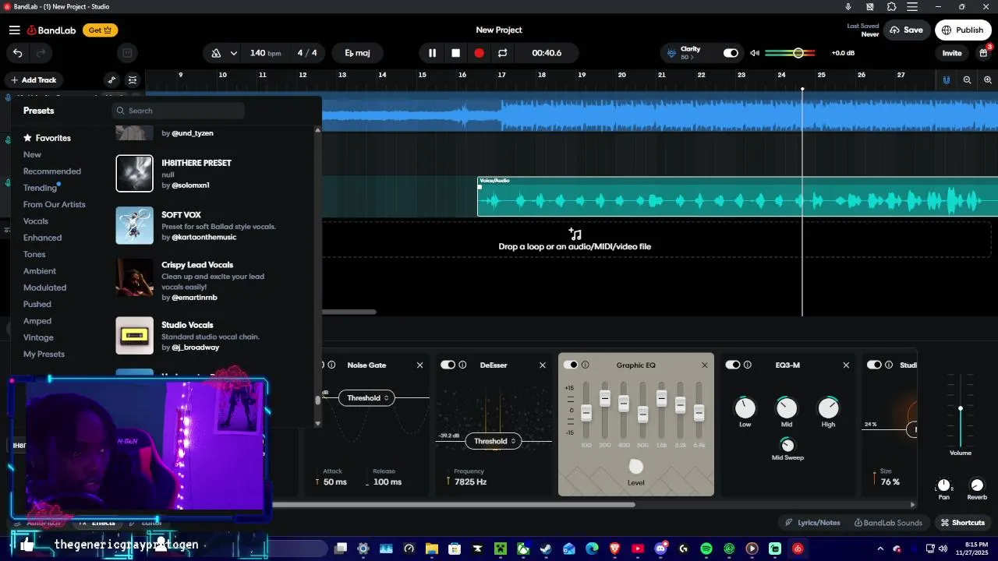Show info for the Graphic EQ effect
Viewport: 998px width, 561px height.
(586, 365)
